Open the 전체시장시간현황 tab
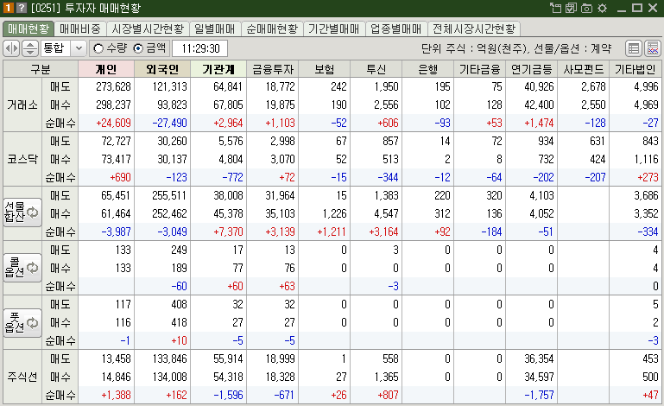 [474, 29]
